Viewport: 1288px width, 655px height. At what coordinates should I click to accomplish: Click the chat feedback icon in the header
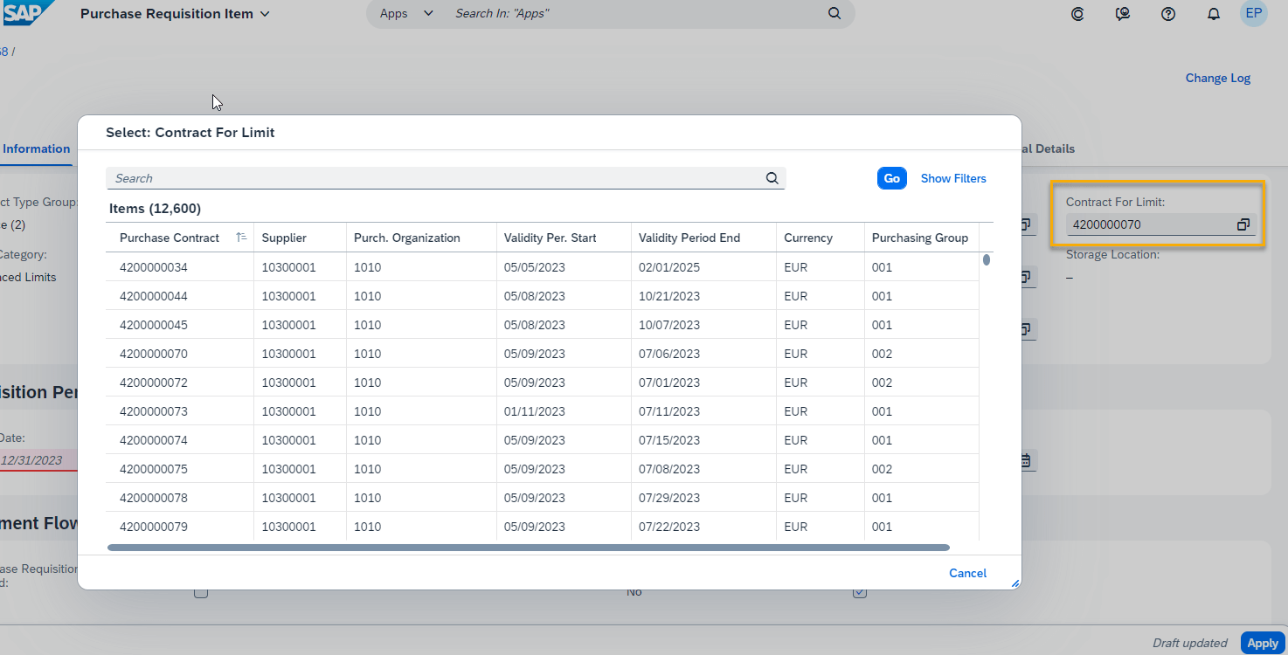click(1123, 13)
